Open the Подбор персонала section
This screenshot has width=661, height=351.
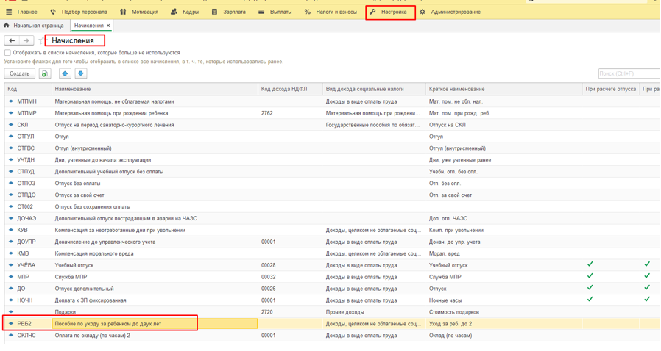point(79,12)
